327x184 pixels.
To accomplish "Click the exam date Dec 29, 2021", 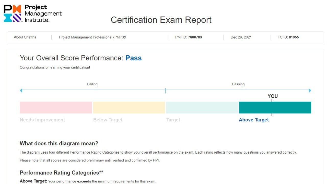I will pos(241,37).
